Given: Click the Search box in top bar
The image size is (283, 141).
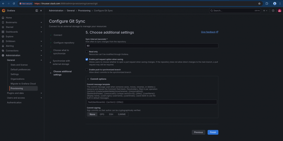Looking at the screenshot, I should [x=235, y=11].
